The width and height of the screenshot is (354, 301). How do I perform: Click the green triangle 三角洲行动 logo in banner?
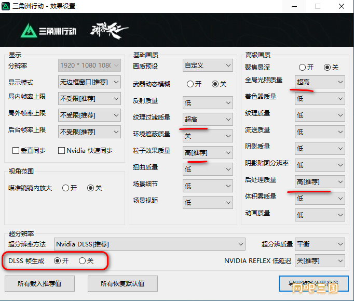(x=29, y=31)
